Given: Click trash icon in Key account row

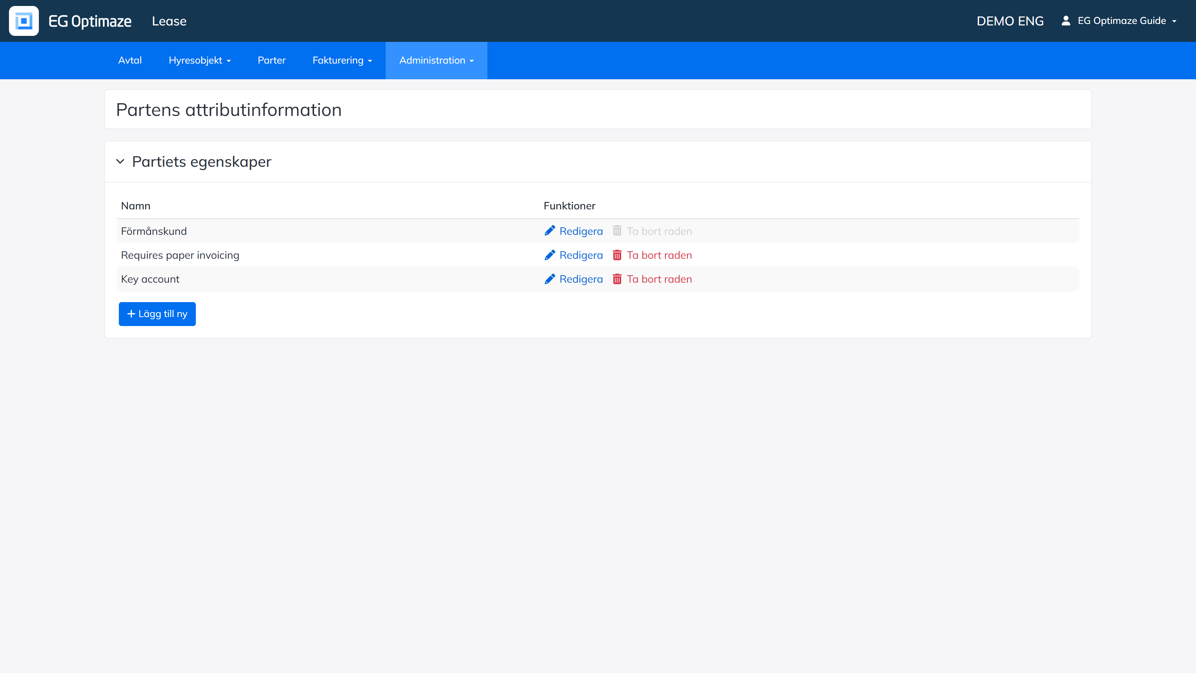Looking at the screenshot, I should click(617, 279).
